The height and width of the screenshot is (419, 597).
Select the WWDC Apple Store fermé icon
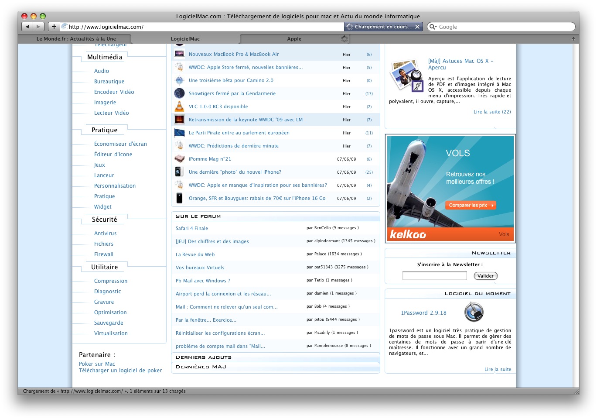(x=179, y=67)
